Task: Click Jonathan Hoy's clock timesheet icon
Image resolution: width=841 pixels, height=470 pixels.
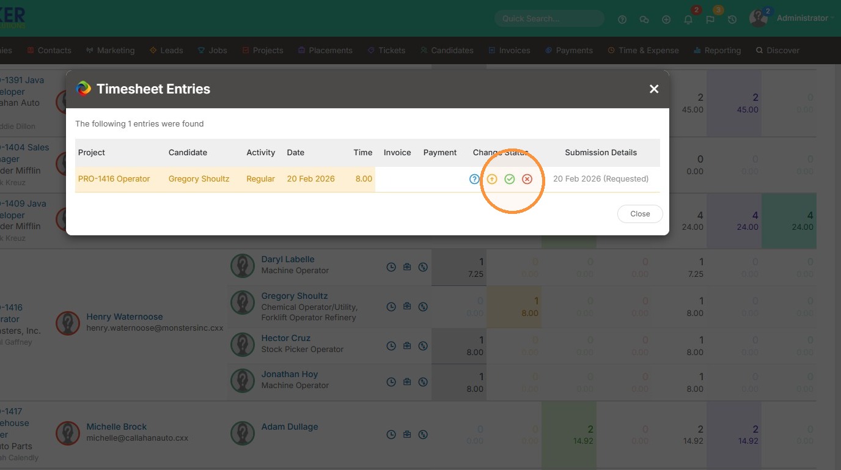Action: pos(391,382)
